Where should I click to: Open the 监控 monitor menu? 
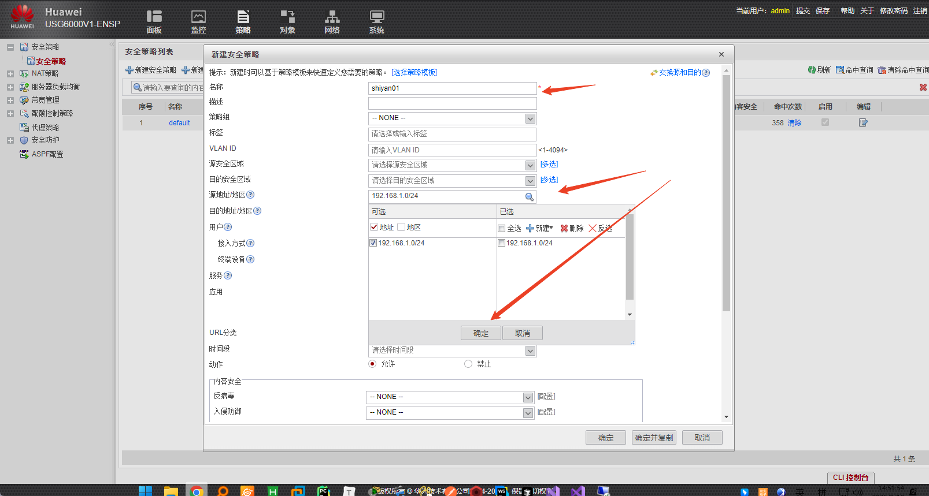tap(198, 22)
